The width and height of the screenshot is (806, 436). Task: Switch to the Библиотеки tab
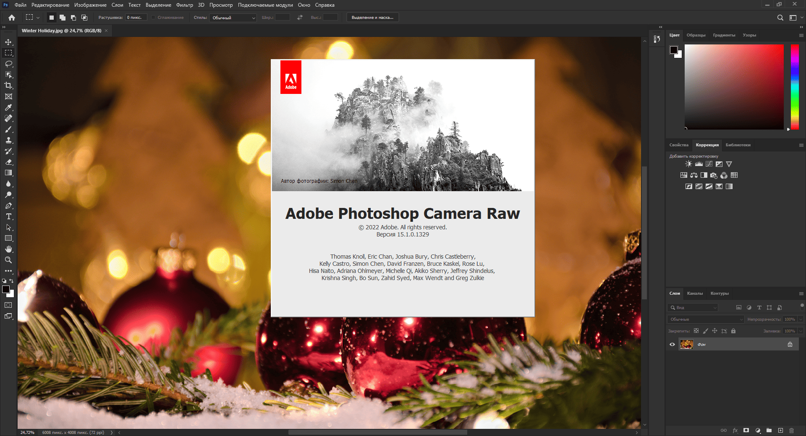click(x=738, y=145)
